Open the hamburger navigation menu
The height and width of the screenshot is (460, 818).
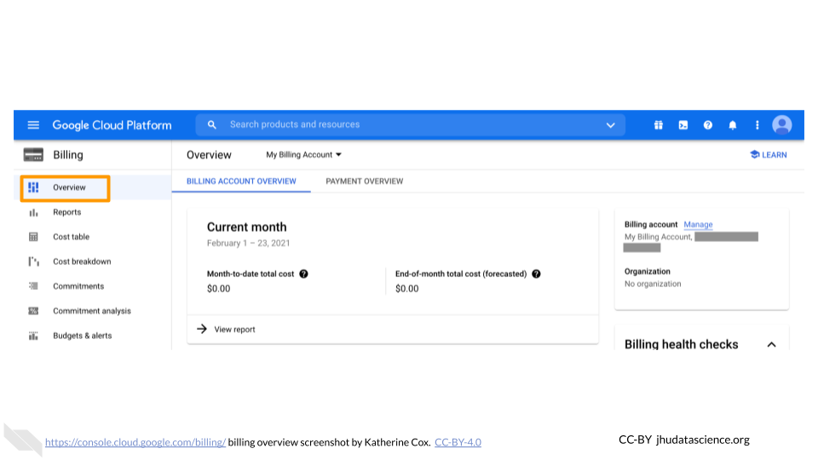coord(33,125)
